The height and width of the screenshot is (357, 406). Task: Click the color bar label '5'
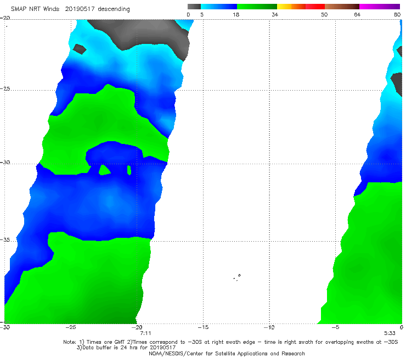202,14
